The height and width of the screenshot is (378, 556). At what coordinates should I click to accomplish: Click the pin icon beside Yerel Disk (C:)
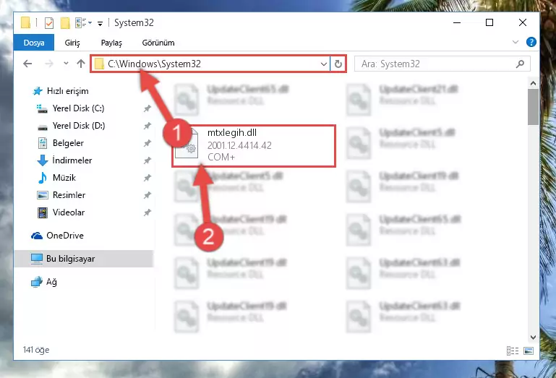[x=147, y=108]
